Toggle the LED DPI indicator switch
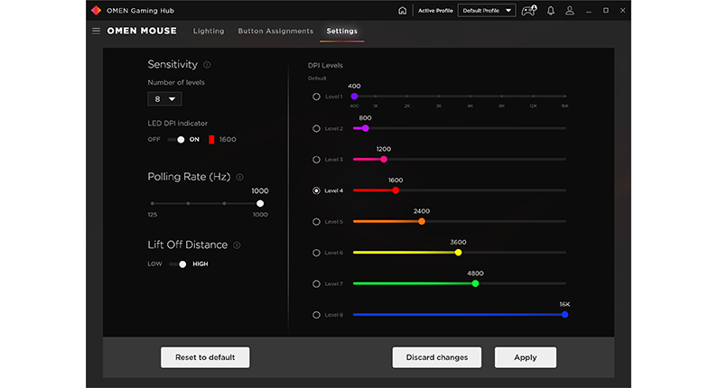Viewport: 718px width, 388px height. coord(176,140)
